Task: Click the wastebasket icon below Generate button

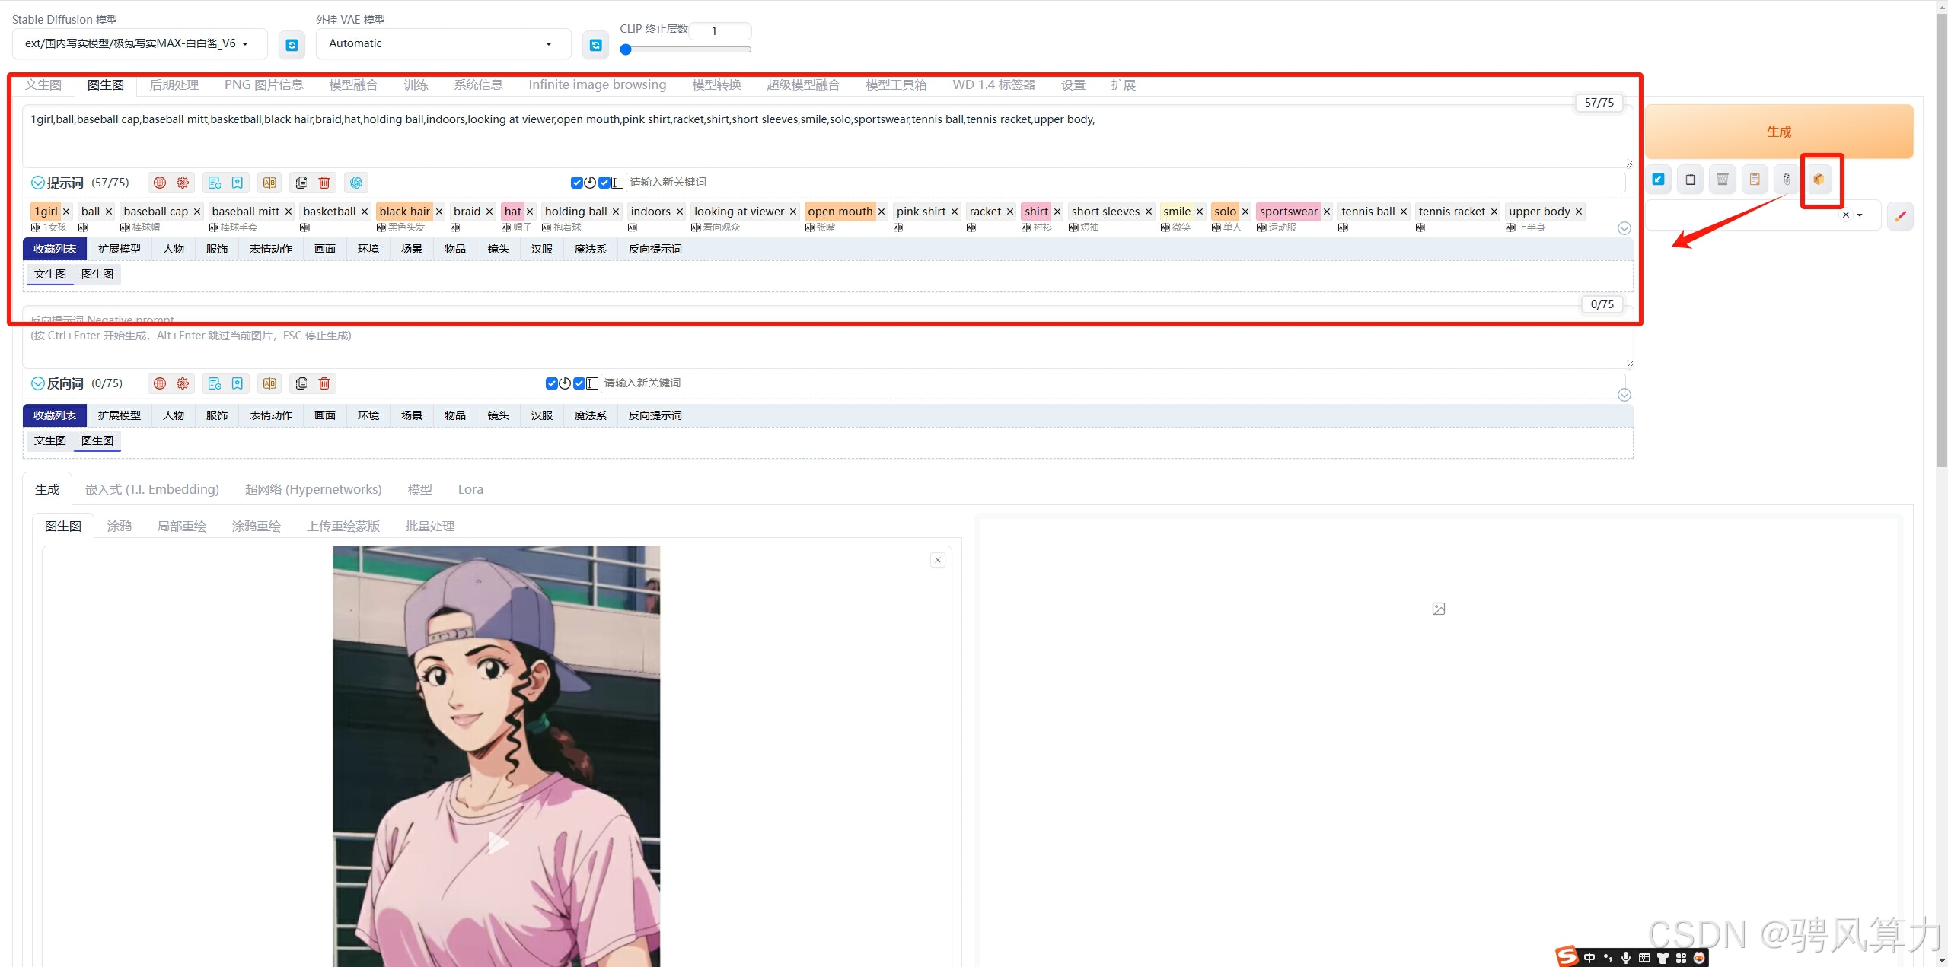Action: (x=1722, y=180)
